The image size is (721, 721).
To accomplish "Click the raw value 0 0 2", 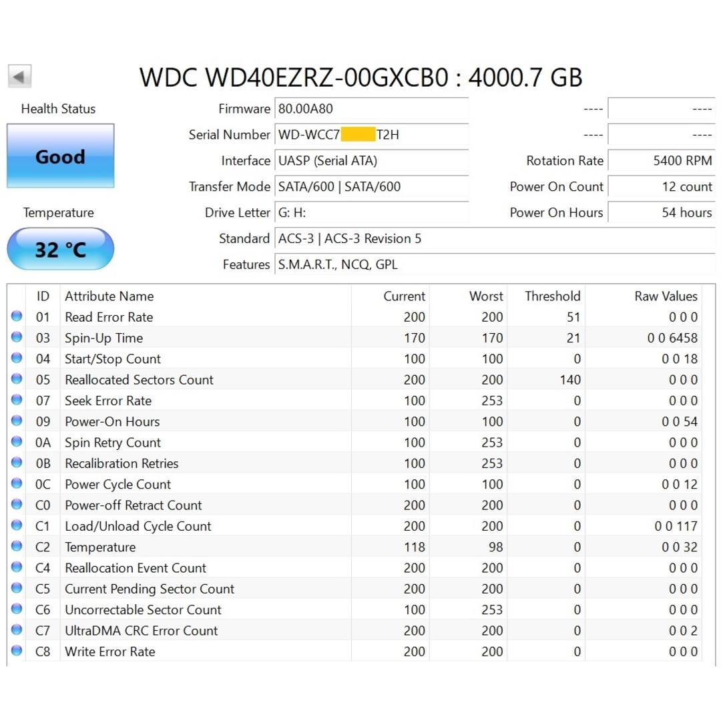I will point(684,631).
